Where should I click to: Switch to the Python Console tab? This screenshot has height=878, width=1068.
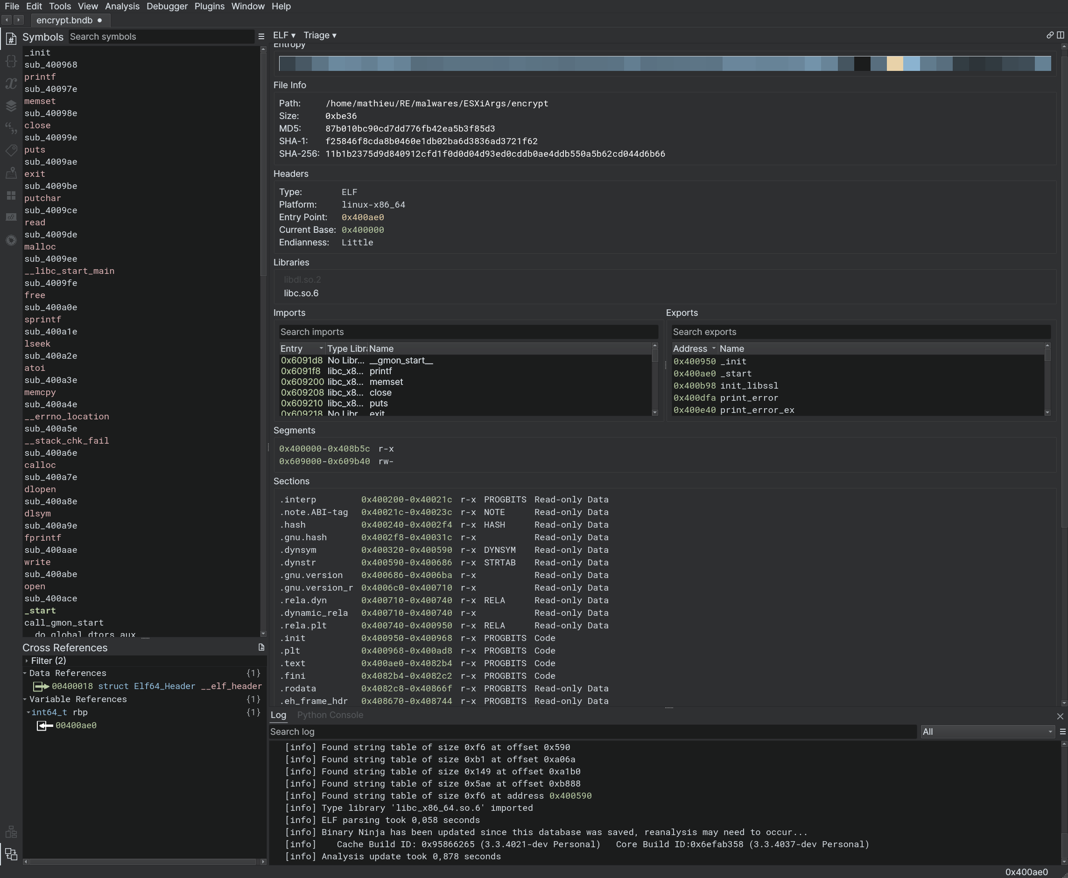coord(330,715)
